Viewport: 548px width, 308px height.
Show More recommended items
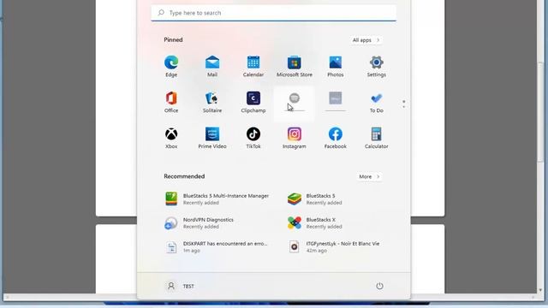(369, 177)
